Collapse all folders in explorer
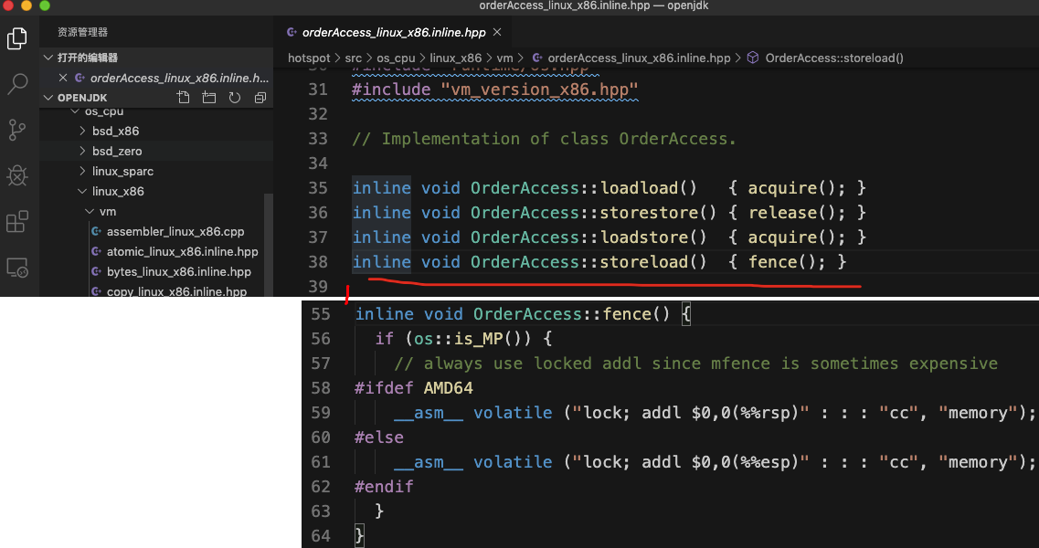The height and width of the screenshot is (548, 1039). coord(260,98)
